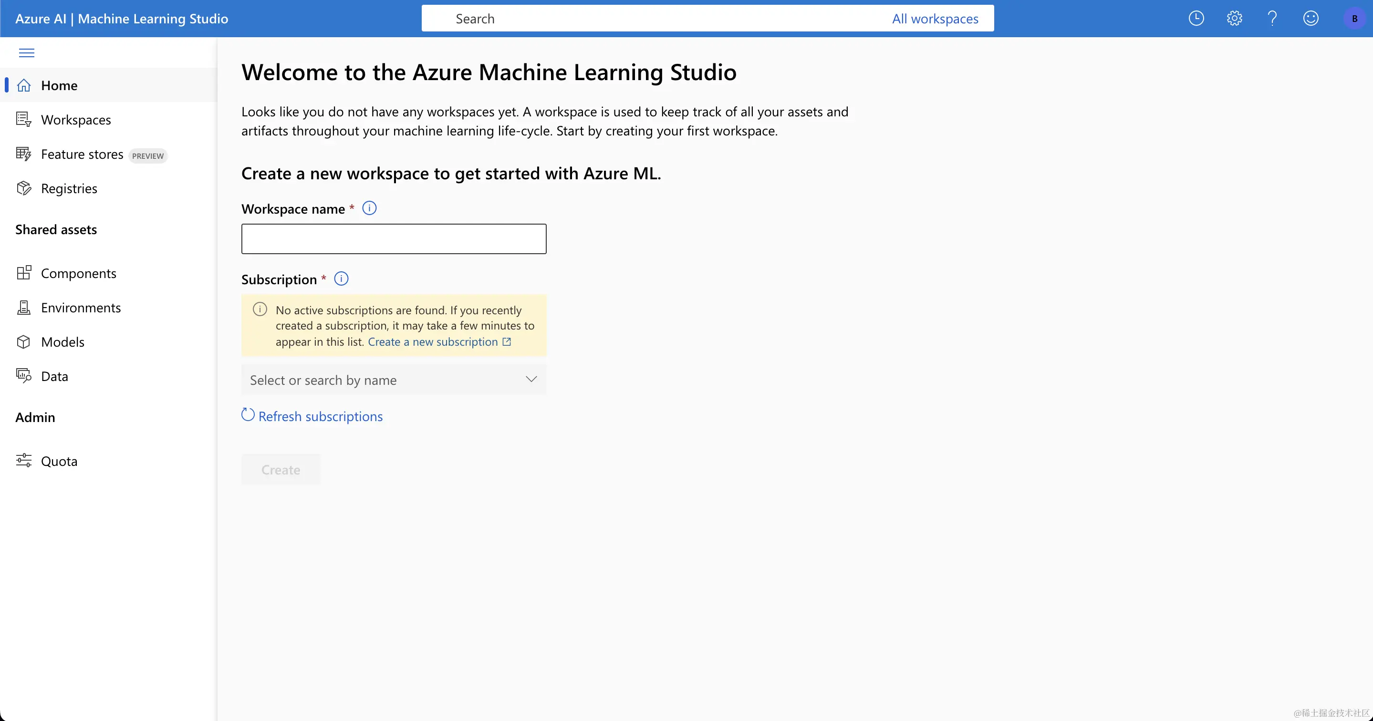
Task: Open Feature stores preview page
Action: tap(82, 154)
